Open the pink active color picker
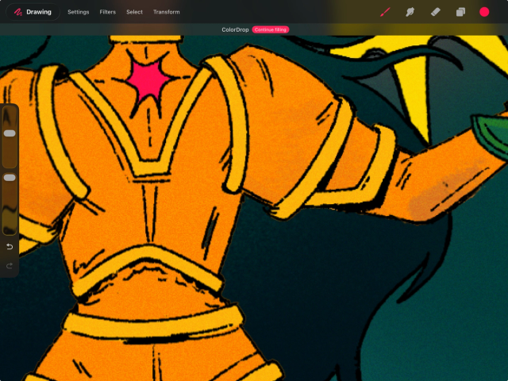508x381 pixels. tap(484, 12)
